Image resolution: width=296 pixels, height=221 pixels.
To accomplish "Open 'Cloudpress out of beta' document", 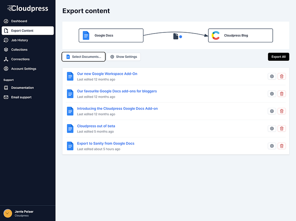I will 96,126.
